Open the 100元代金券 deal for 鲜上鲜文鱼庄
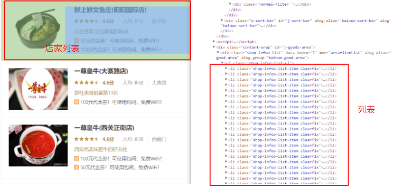Viewport: 402px width, 191px height. click(122, 49)
